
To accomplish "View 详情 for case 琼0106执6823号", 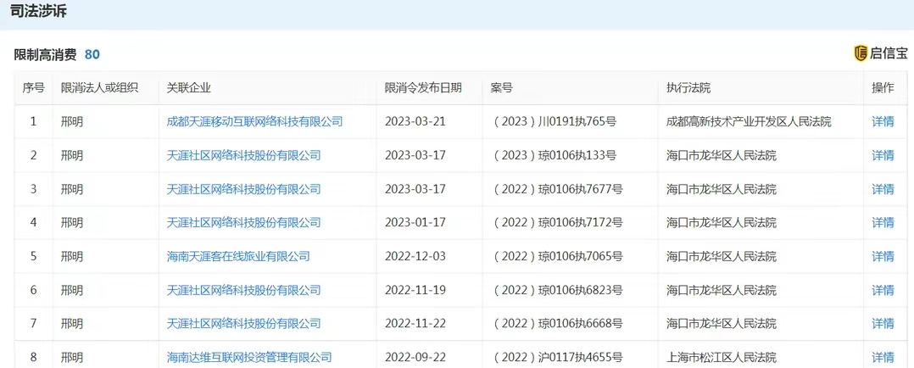I will coord(883,291).
